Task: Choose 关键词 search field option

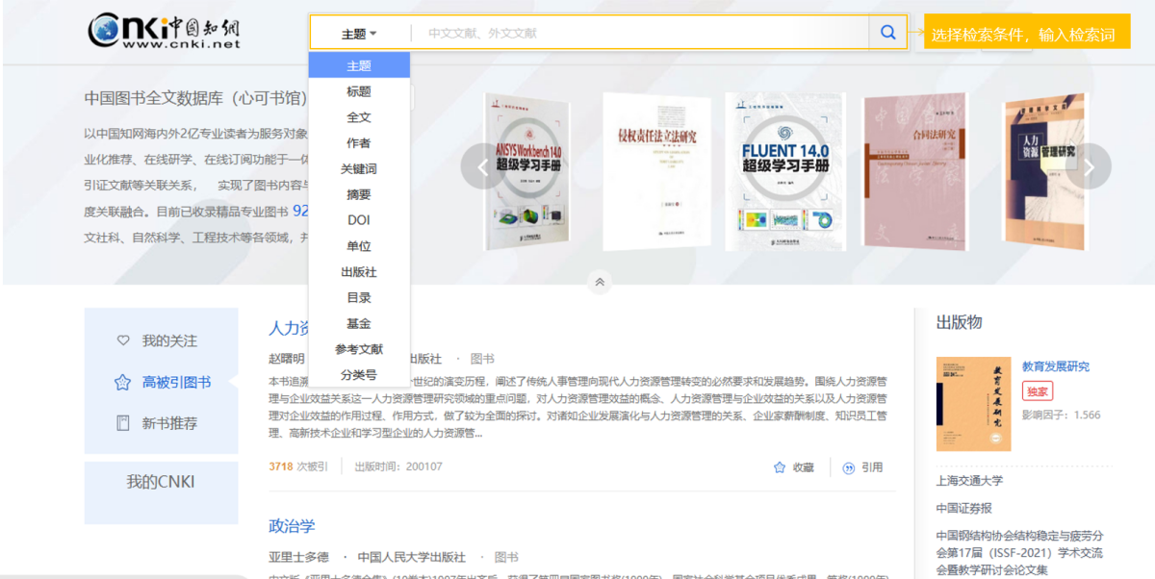Action: click(359, 168)
